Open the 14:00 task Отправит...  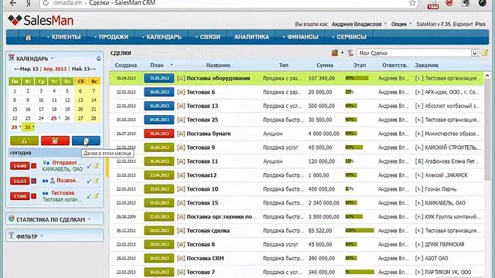(x=67, y=163)
